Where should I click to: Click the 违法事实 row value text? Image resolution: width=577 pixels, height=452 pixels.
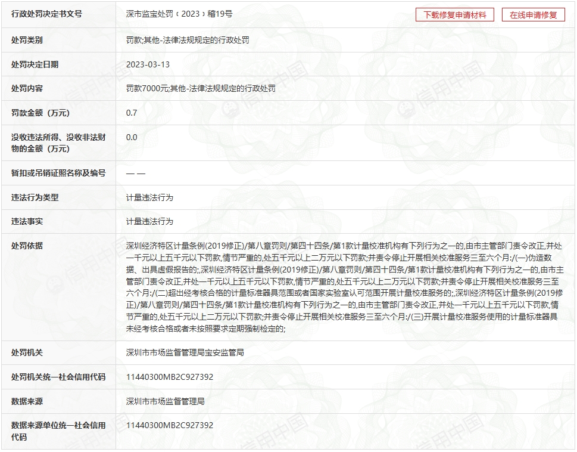[x=149, y=221]
